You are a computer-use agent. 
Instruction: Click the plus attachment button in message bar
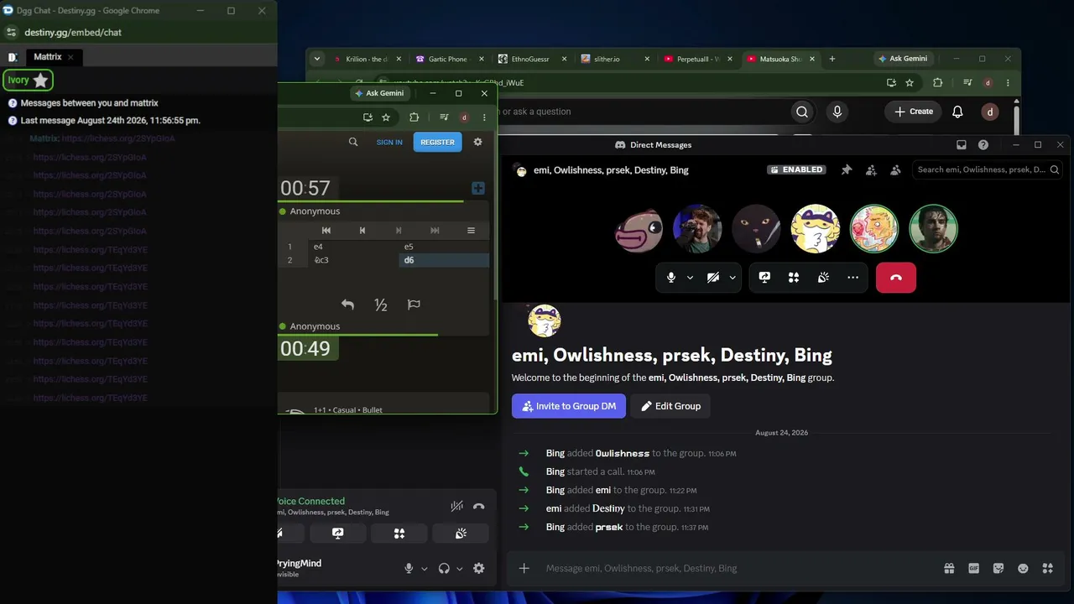click(x=524, y=568)
